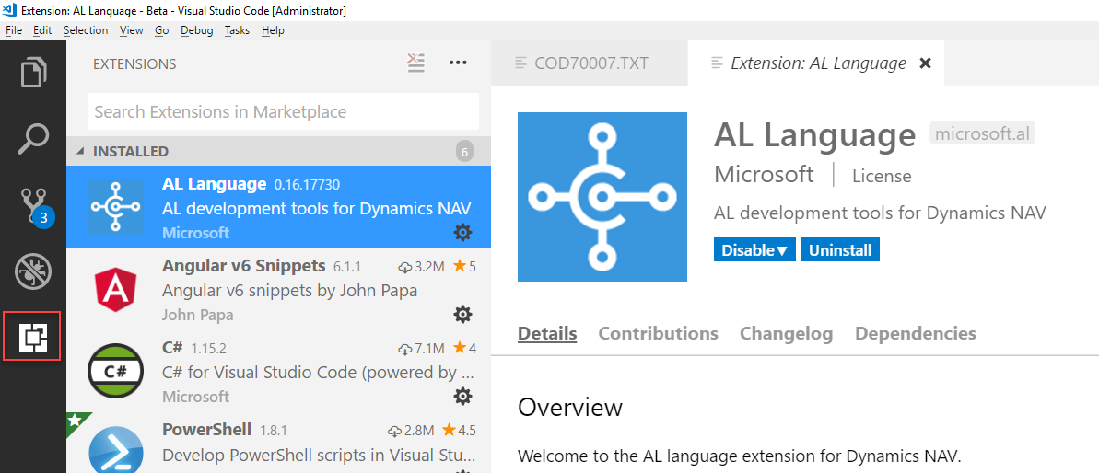This screenshot has width=1099, height=473.
Task: Open the Debug menu
Action: tap(197, 30)
